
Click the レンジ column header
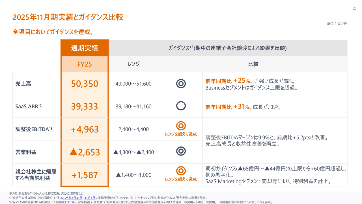click(x=133, y=64)
